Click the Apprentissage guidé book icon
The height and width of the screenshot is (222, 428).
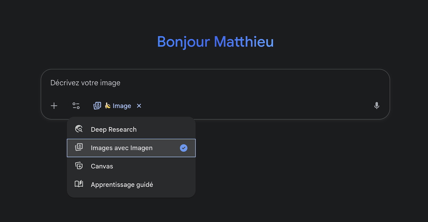coord(79,184)
